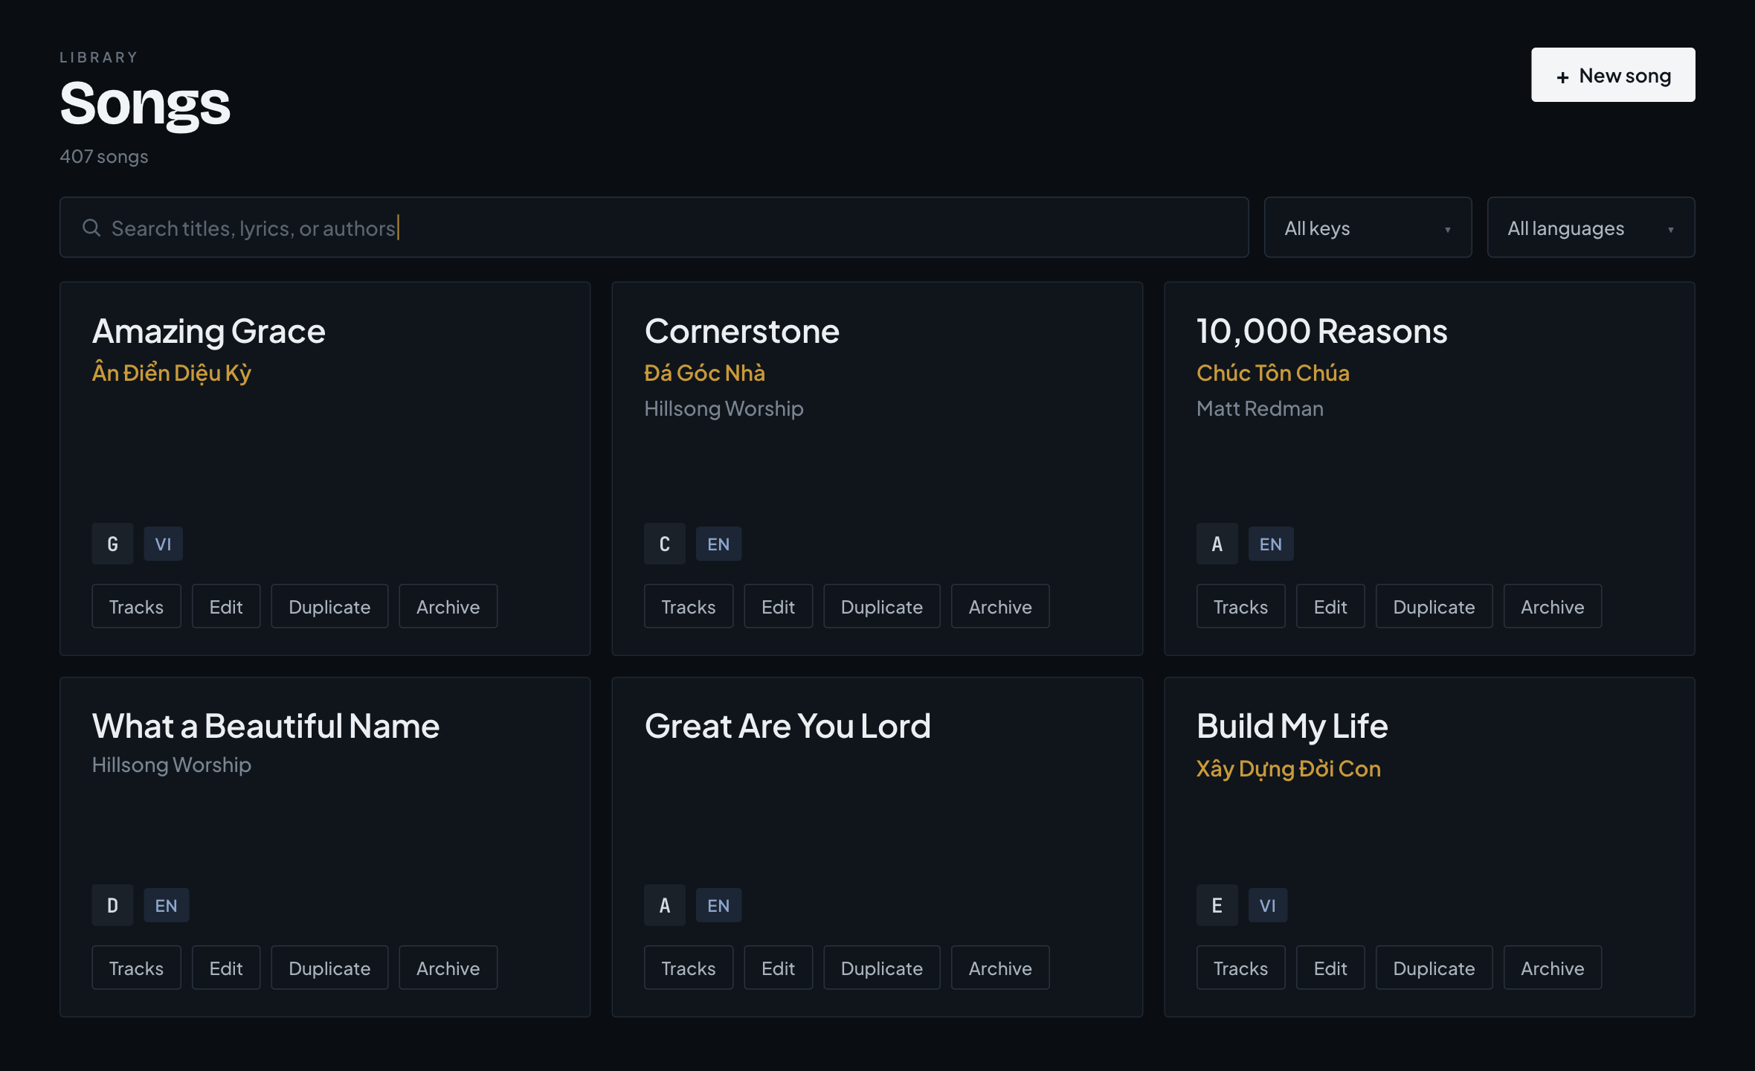1755x1071 pixels.
Task: Duplicate Great Are You Lord
Action: [x=882, y=968]
